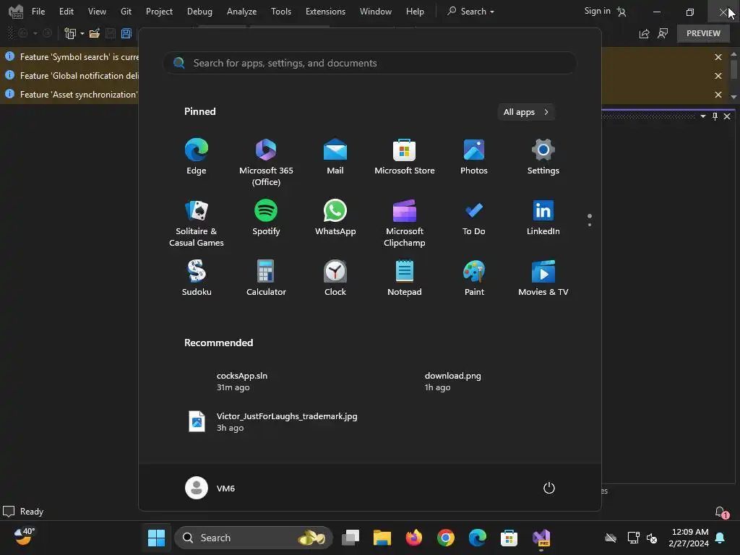Launch Google Chrome from taskbar
Image resolution: width=740 pixels, height=555 pixels.
[445, 538]
